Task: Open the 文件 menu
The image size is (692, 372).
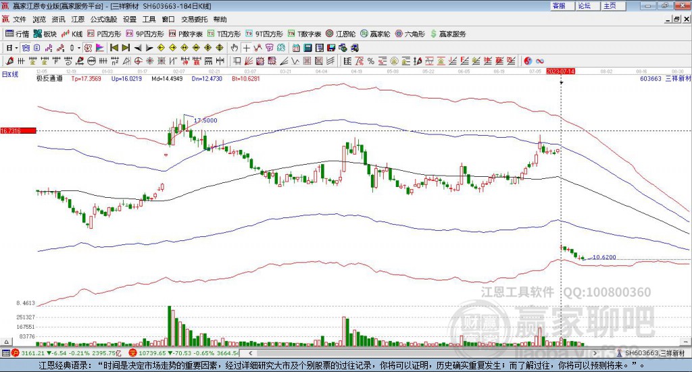Action: (20, 20)
